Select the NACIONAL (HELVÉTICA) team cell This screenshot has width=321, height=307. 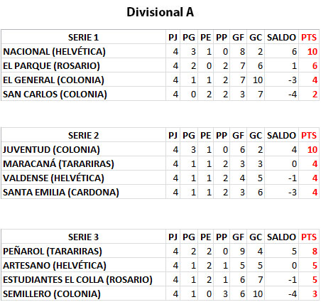(83, 51)
